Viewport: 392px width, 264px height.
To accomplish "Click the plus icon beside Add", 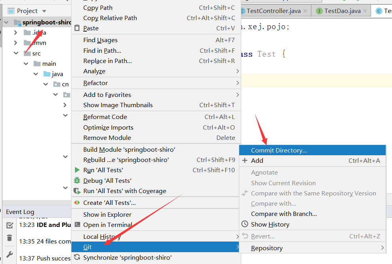I will 245,160.
